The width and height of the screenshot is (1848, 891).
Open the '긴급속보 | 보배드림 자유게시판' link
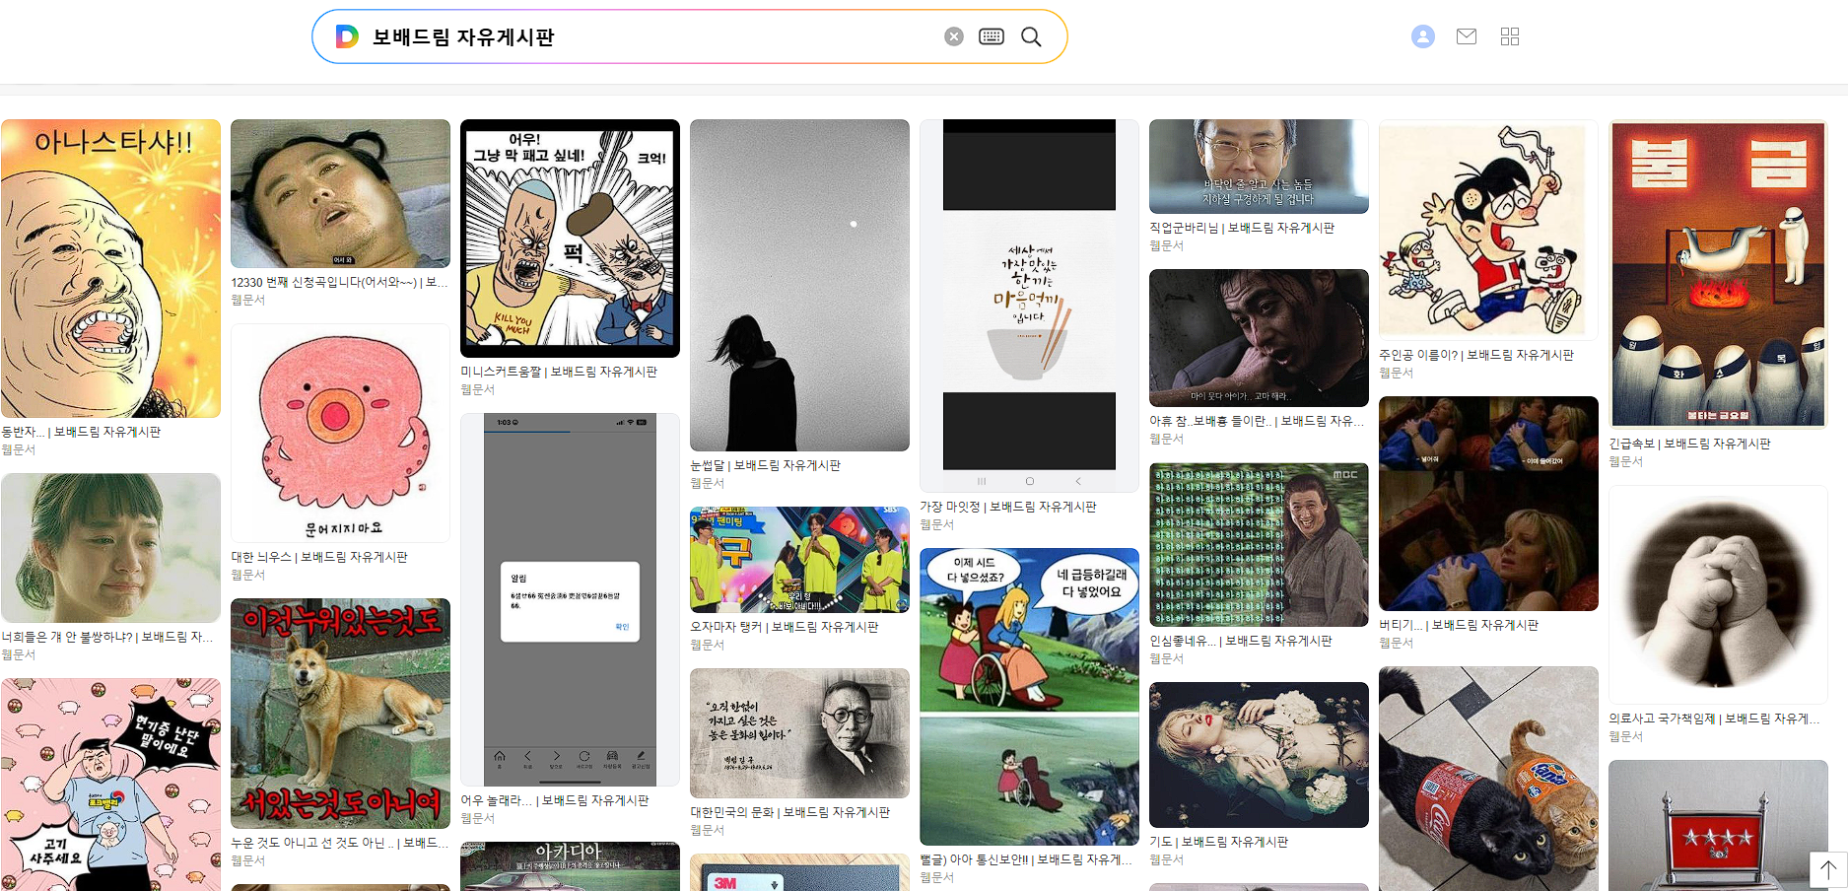(x=1689, y=444)
